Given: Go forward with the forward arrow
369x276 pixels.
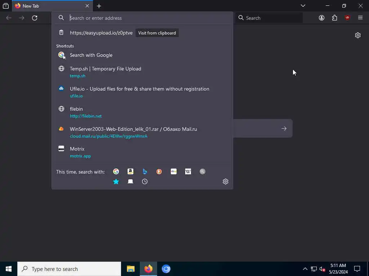Looking at the screenshot, I should [22, 18].
